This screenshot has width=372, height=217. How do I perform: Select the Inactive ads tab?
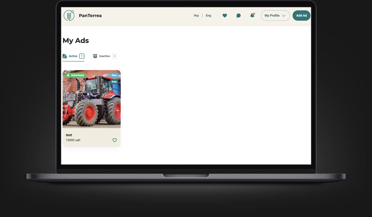click(x=105, y=56)
